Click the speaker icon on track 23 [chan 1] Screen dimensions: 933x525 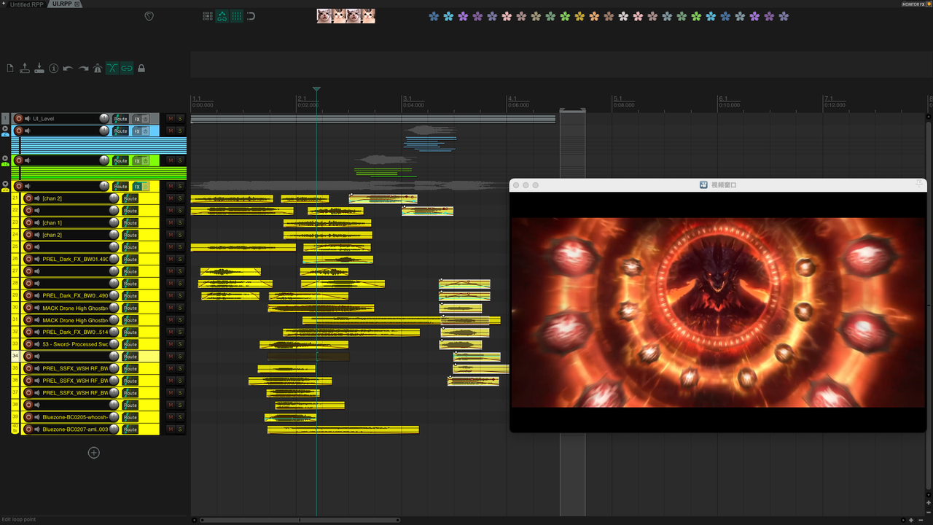pos(37,222)
